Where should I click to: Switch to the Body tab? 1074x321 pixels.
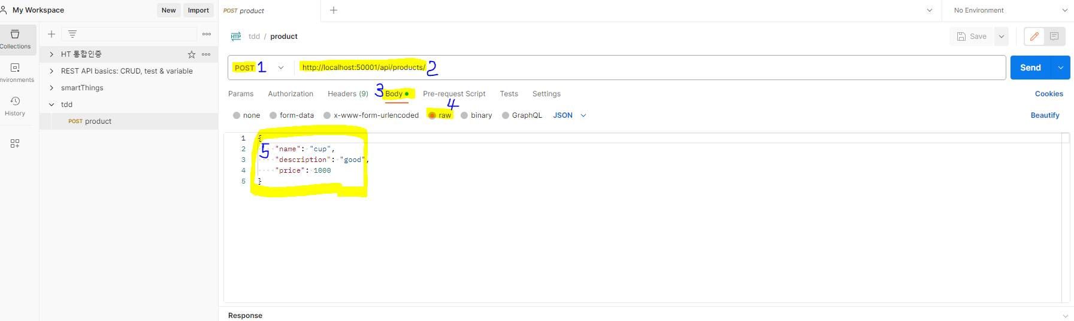397,94
